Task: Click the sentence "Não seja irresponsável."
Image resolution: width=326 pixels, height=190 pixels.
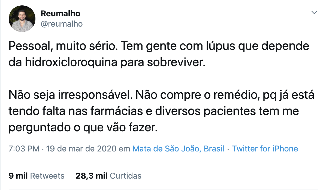Action: pyautogui.click(x=71, y=95)
